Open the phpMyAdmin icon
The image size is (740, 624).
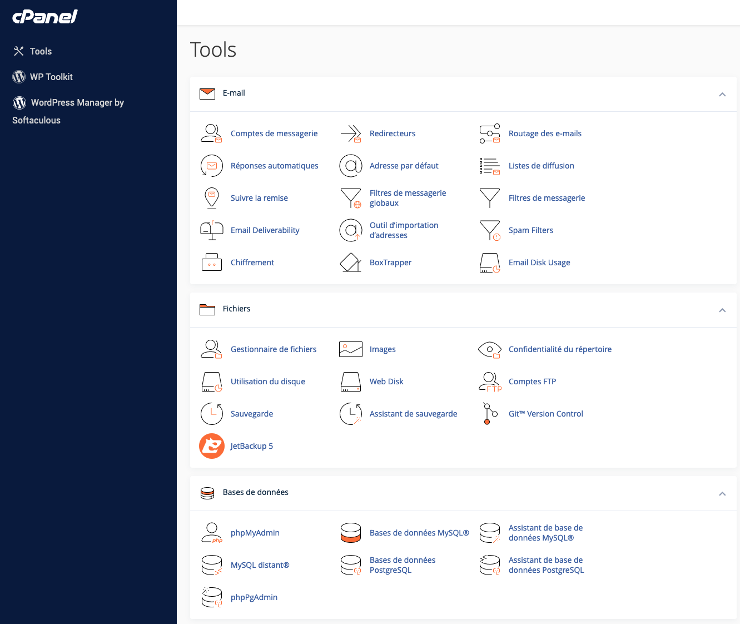click(x=211, y=533)
